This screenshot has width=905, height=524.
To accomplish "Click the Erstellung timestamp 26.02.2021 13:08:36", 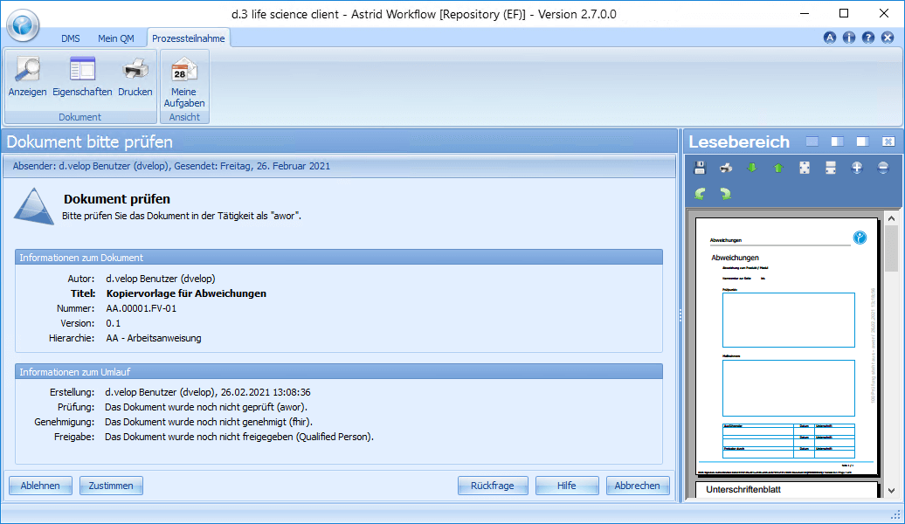I will click(266, 392).
